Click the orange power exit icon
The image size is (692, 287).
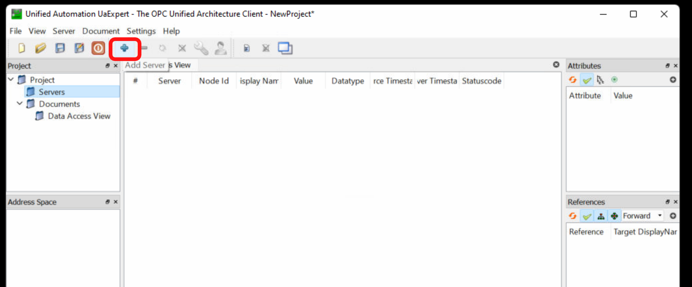coord(98,48)
